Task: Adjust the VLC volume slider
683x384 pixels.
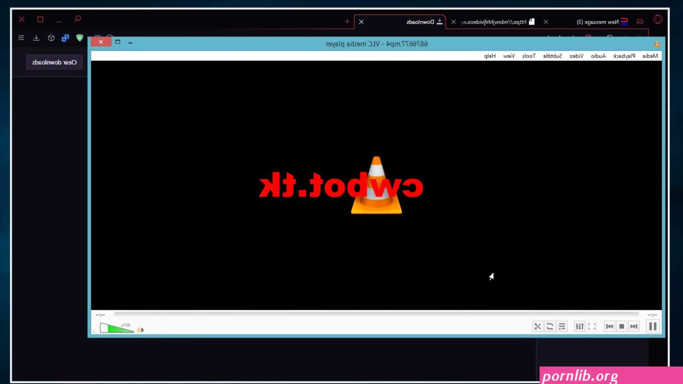Action: 117,328
